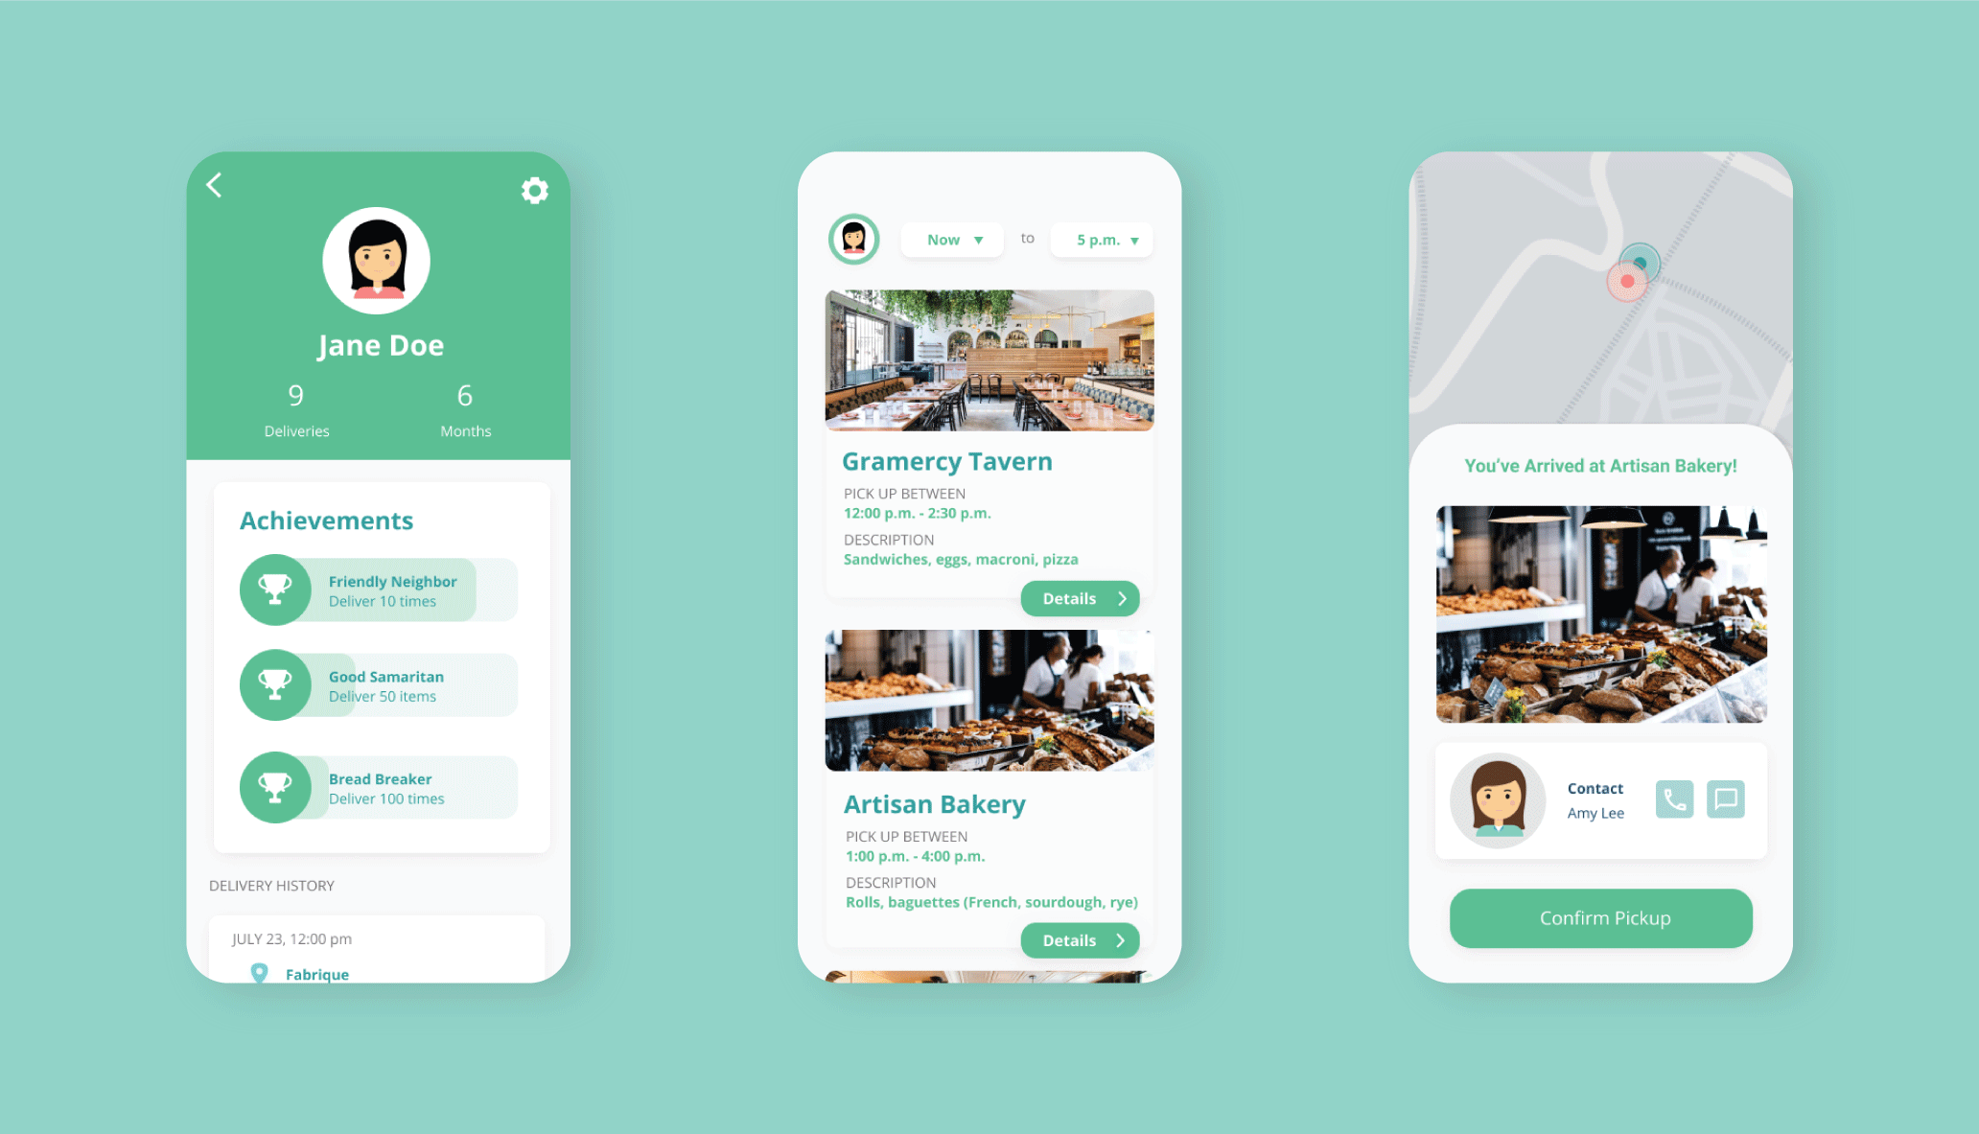Click the Details button for Artisan Bakery
The height and width of the screenshot is (1134, 1979).
[1080, 939]
